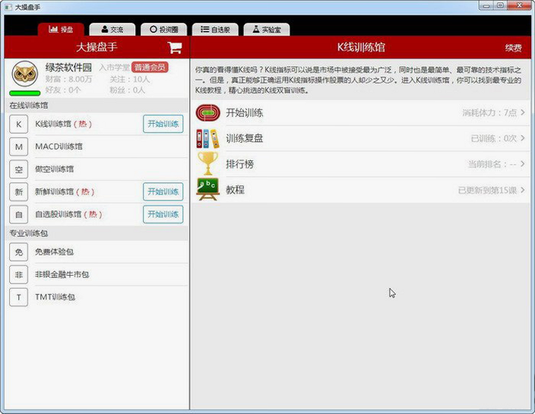535x414 pixels.
Task: Click the 免 icon box
Action: coord(18,252)
